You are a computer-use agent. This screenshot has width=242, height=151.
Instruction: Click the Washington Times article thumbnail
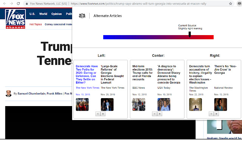point(195,105)
